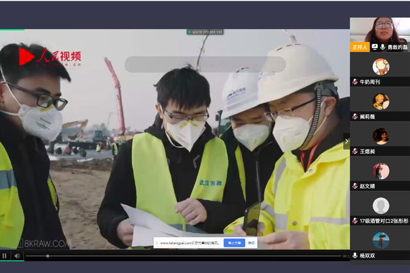Screen dimensions: 410x273
Task: Click muted mic icon beside 牛奶周刊
Action: (355, 81)
